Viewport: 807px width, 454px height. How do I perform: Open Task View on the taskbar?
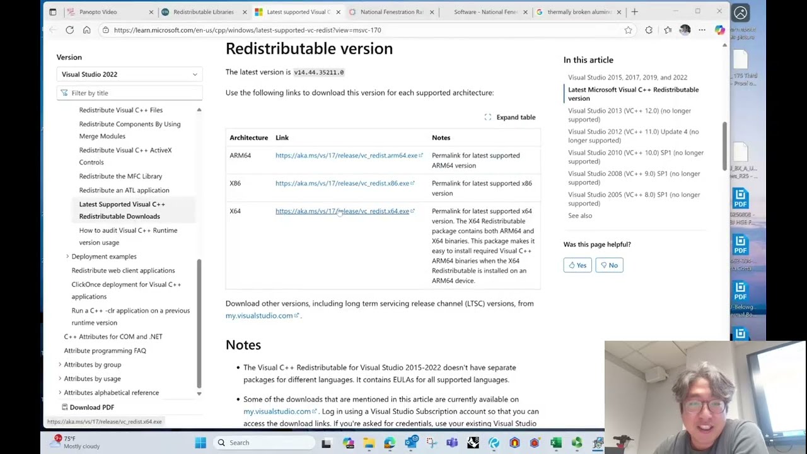326,443
